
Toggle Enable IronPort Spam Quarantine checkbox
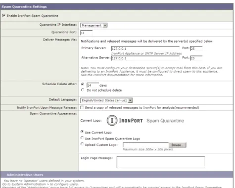pyautogui.click(x=3, y=15)
